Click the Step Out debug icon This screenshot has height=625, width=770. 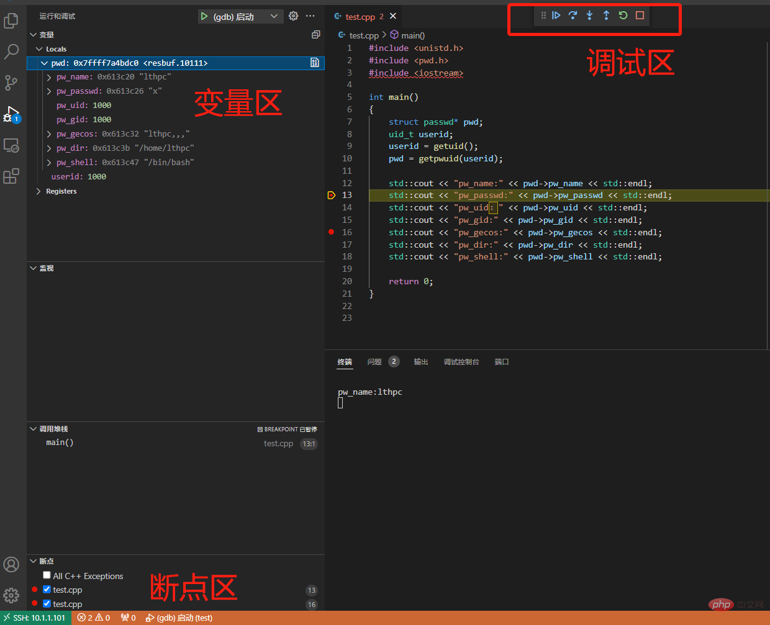pos(606,16)
